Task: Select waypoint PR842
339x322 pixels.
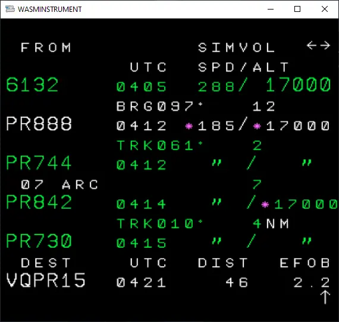Action: coord(39,202)
